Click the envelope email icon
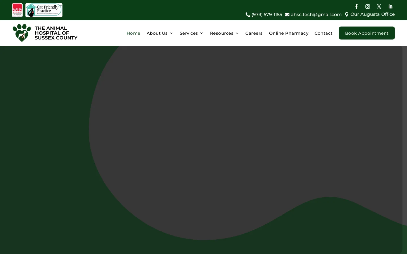 point(287,15)
